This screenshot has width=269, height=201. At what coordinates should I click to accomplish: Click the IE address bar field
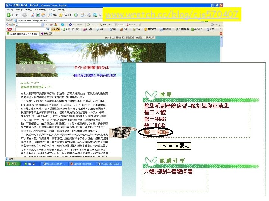pyautogui.click(x=110, y=20)
